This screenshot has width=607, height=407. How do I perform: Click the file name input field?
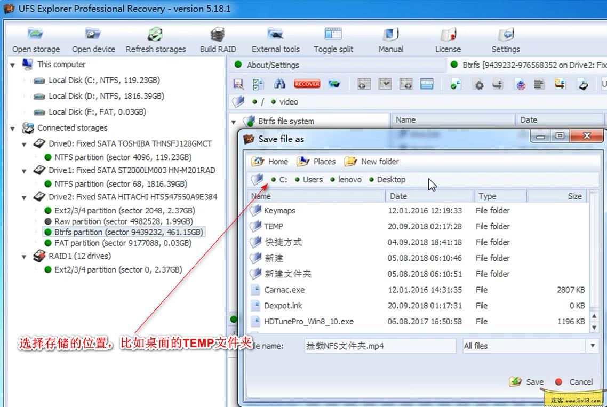coord(380,346)
